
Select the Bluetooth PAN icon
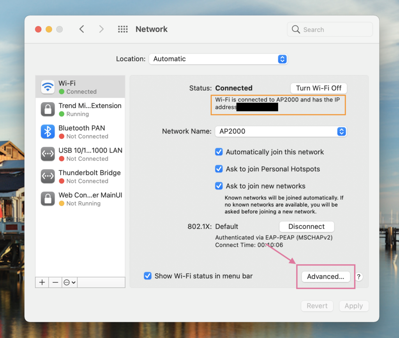48,132
